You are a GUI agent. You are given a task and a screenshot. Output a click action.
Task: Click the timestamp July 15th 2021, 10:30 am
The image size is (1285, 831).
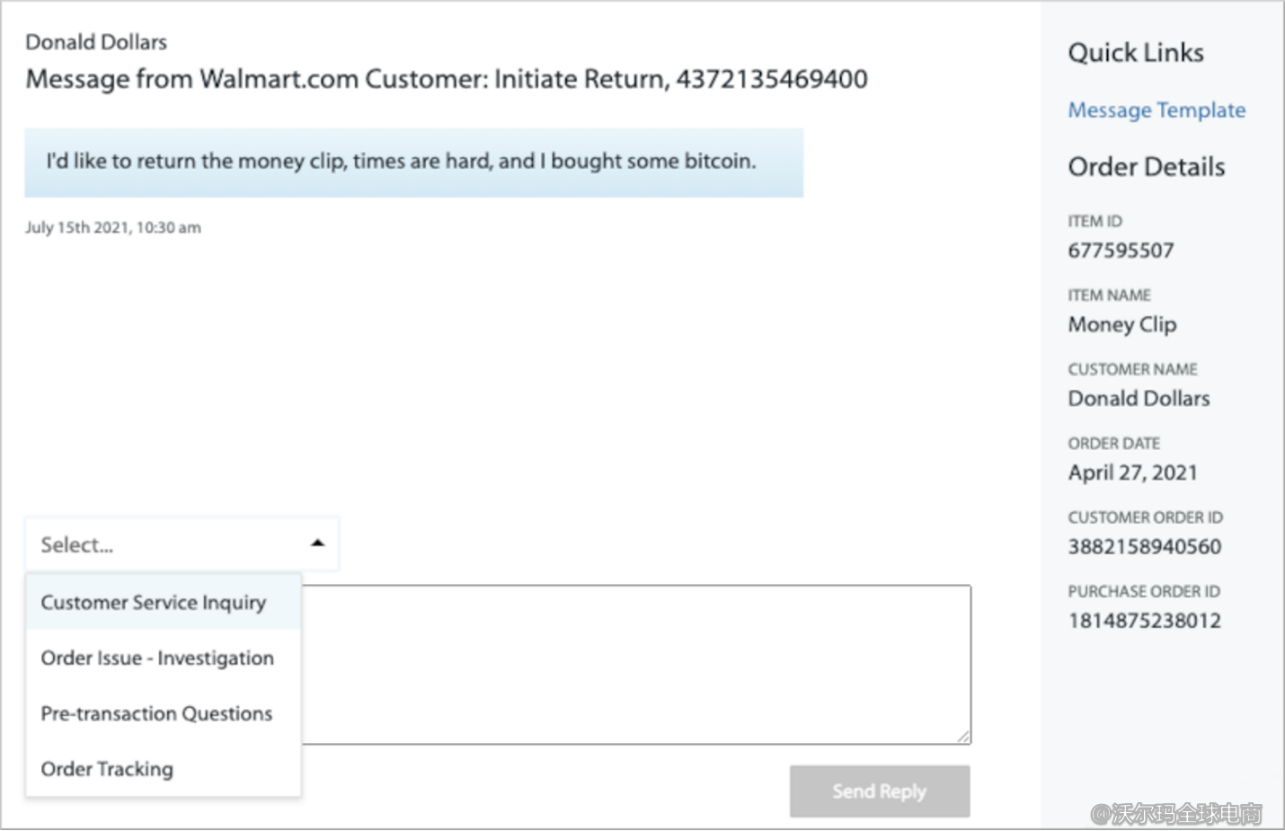click(x=113, y=227)
